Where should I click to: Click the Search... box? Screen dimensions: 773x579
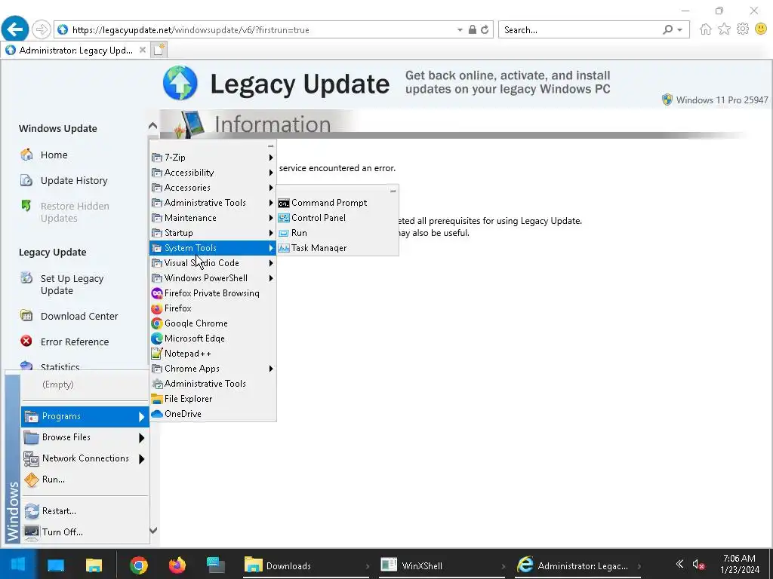pyautogui.click(x=579, y=30)
